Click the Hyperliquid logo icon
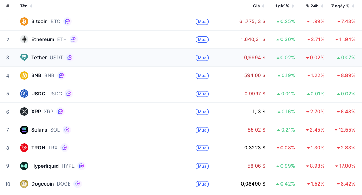Image resolution: width=362 pixels, height=195 pixels. point(24,166)
